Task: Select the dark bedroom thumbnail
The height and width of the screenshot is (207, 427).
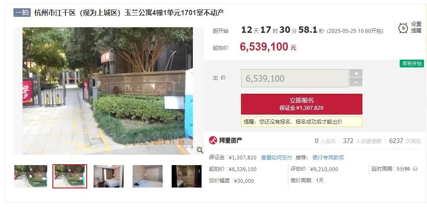Action: (108, 176)
